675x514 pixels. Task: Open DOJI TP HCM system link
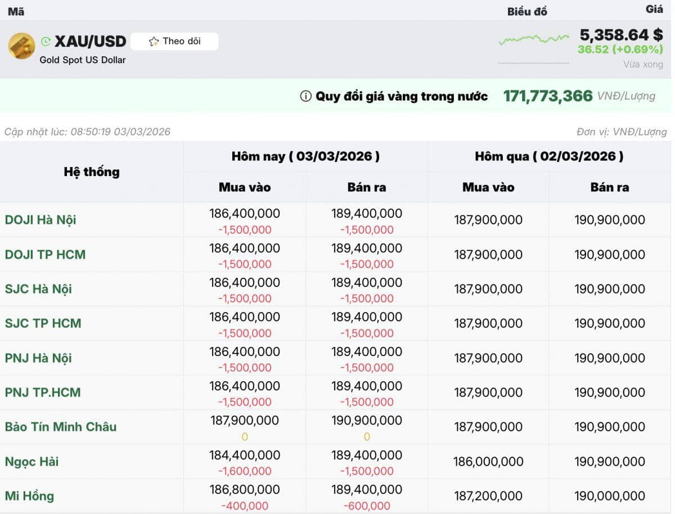click(45, 254)
